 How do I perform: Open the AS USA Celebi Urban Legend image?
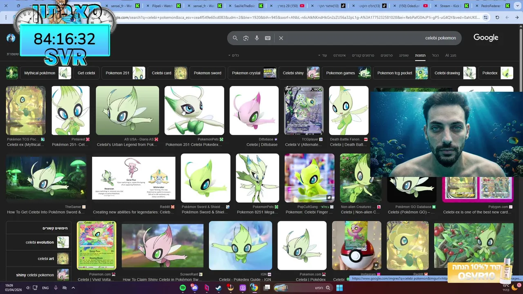coord(127,110)
